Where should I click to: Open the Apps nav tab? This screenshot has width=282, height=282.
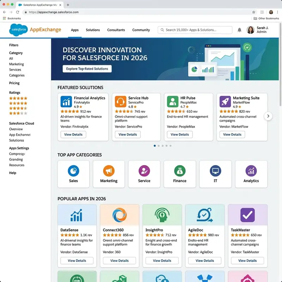[x=75, y=30]
